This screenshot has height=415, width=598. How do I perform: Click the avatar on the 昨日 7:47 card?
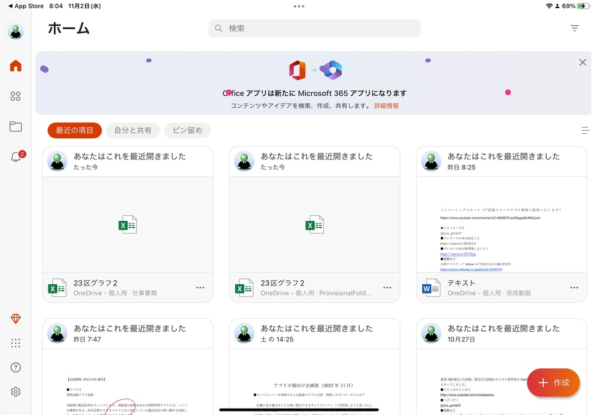(x=57, y=333)
